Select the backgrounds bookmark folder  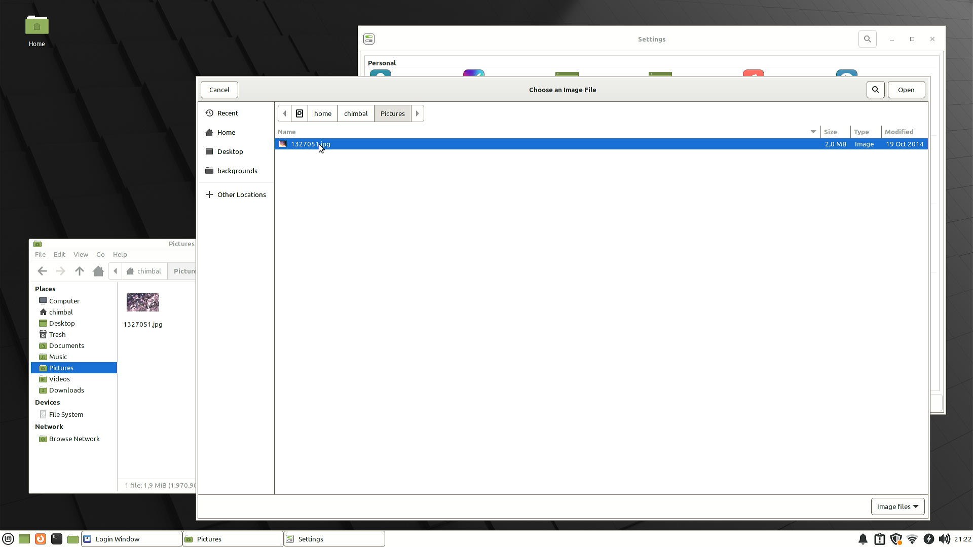click(x=237, y=171)
